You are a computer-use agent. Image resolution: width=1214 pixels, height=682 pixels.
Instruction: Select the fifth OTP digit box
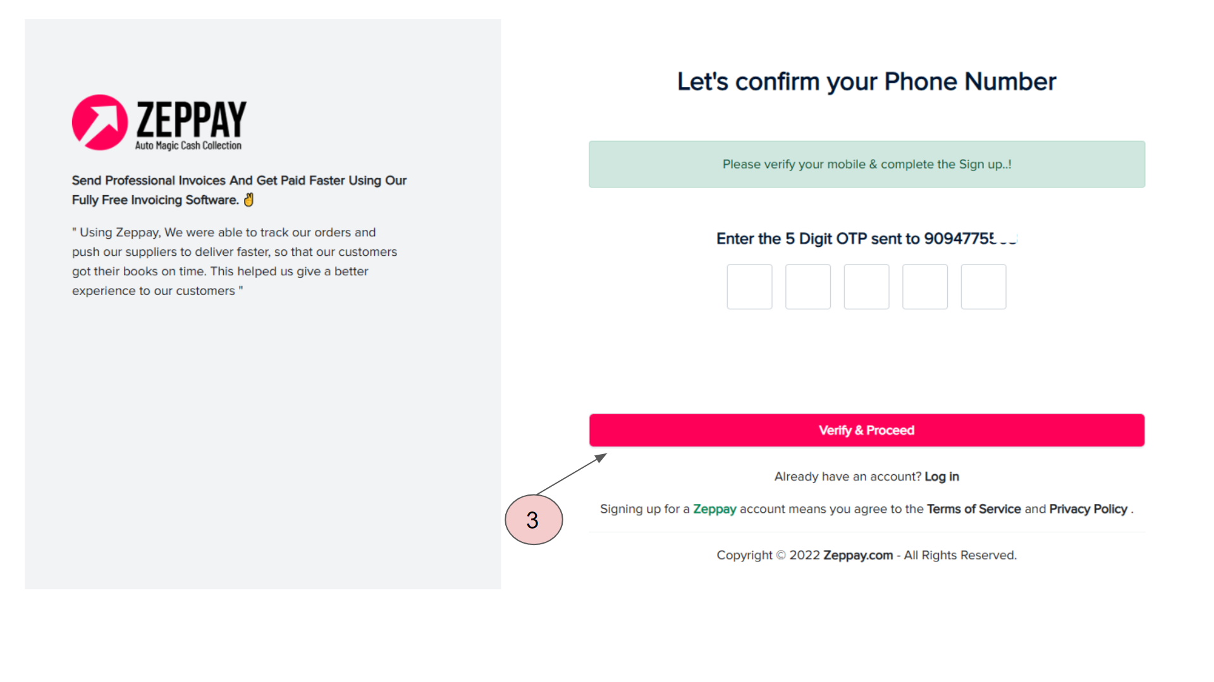click(983, 287)
